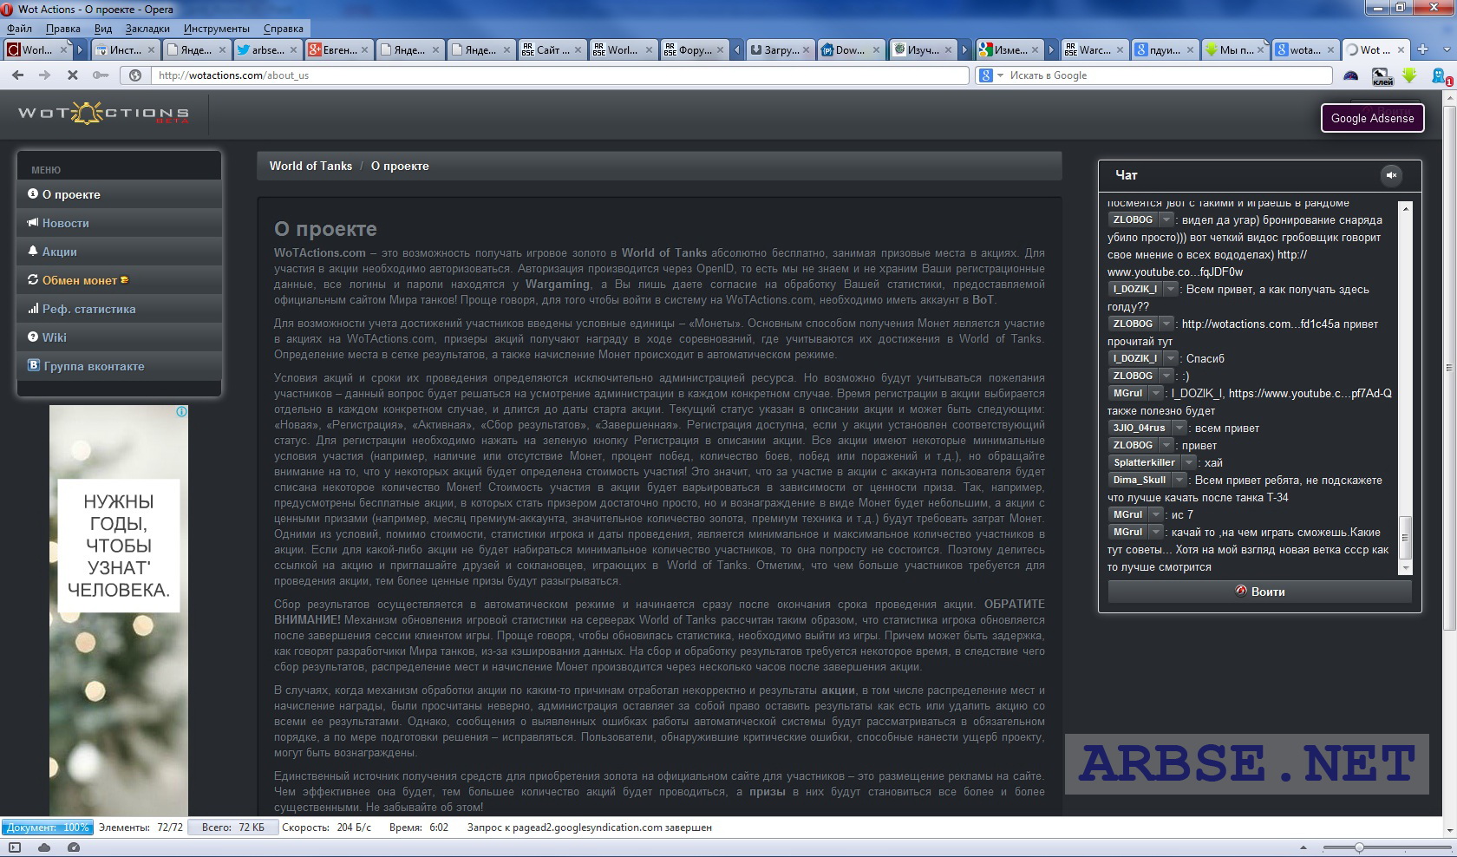Open Акции in sidebar menu
The height and width of the screenshot is (857, 1457).
point(120,252)
